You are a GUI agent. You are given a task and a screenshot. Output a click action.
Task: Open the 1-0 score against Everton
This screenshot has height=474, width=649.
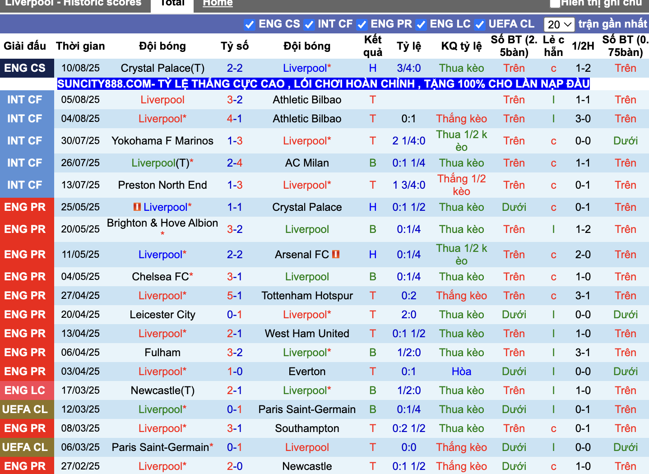235,372
